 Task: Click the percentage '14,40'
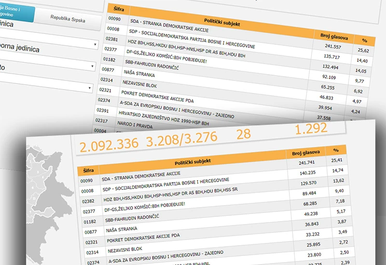coord(362,61)
